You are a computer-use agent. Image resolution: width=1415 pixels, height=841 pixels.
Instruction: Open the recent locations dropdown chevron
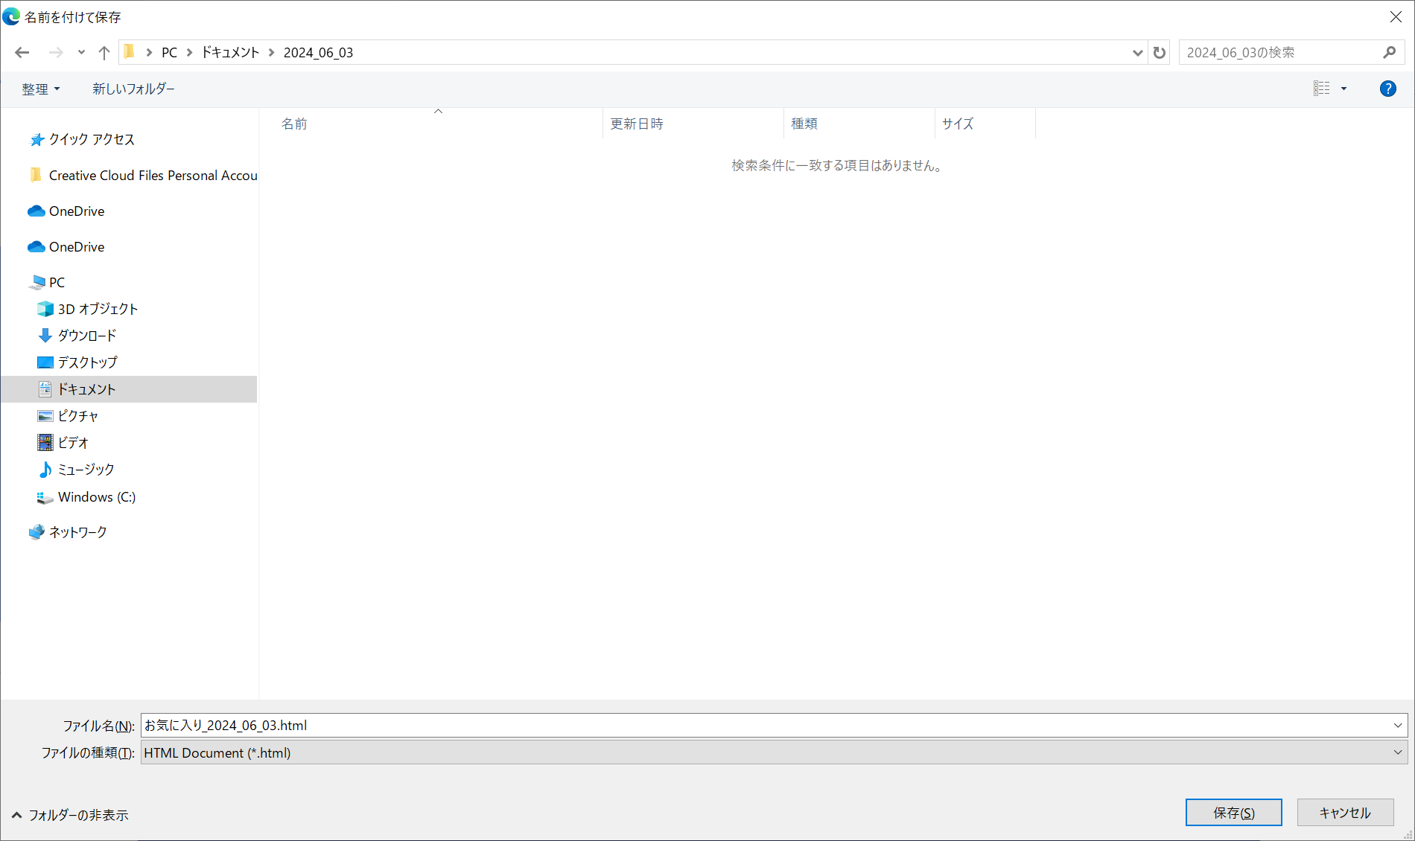(x=81, y=52)
